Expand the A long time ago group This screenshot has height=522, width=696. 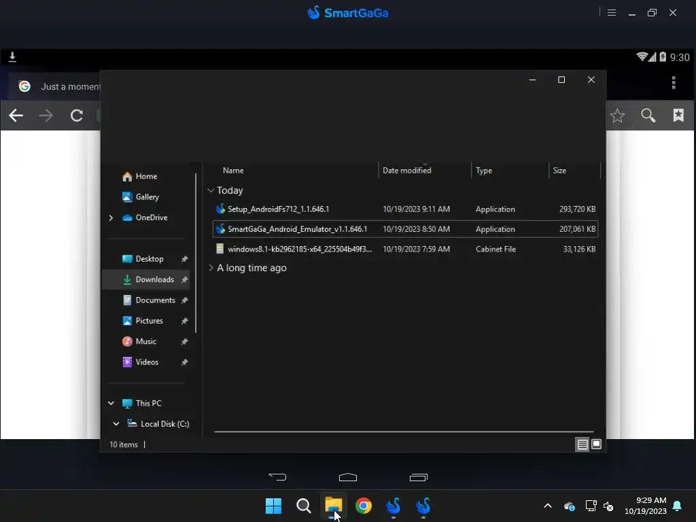pos(211,268)
